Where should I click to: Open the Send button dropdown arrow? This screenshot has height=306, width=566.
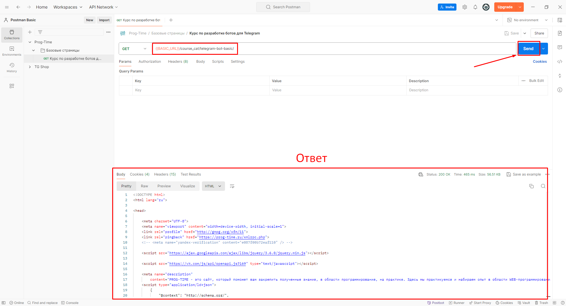coord(544,49)
